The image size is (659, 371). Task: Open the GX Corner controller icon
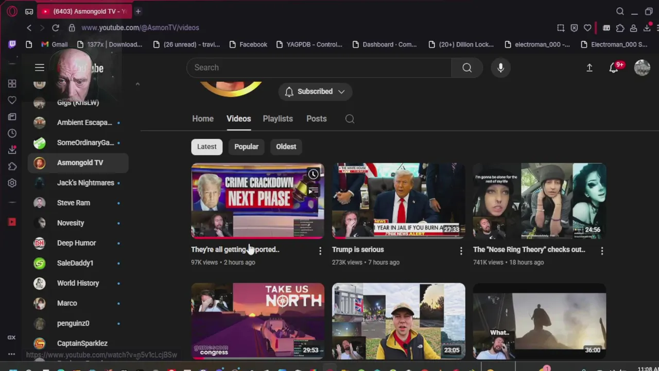coord(29,11)
